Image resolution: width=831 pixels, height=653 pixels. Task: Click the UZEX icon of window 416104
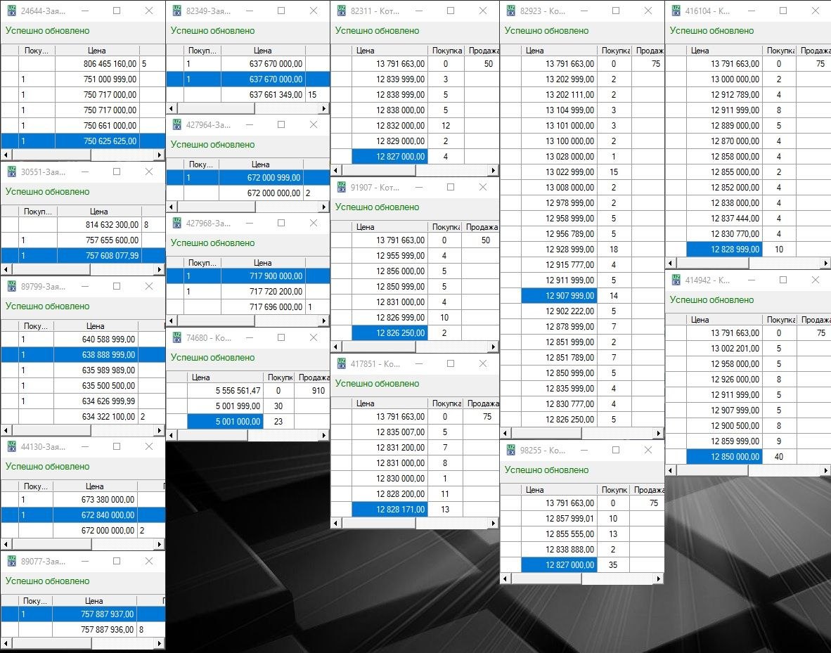click(676, 11)
